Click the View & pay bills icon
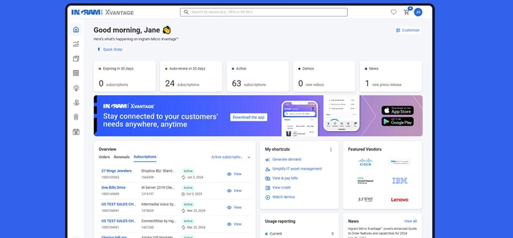Viewport: 513px width, 238px height. click(x=268, y=178)
